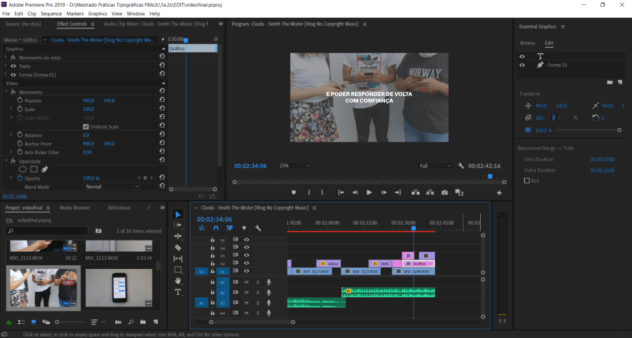This screenshot has width=632, height=338.
Task: Reset the Rotation parameter
Action: pyautogui.click(x=162, y=135)
